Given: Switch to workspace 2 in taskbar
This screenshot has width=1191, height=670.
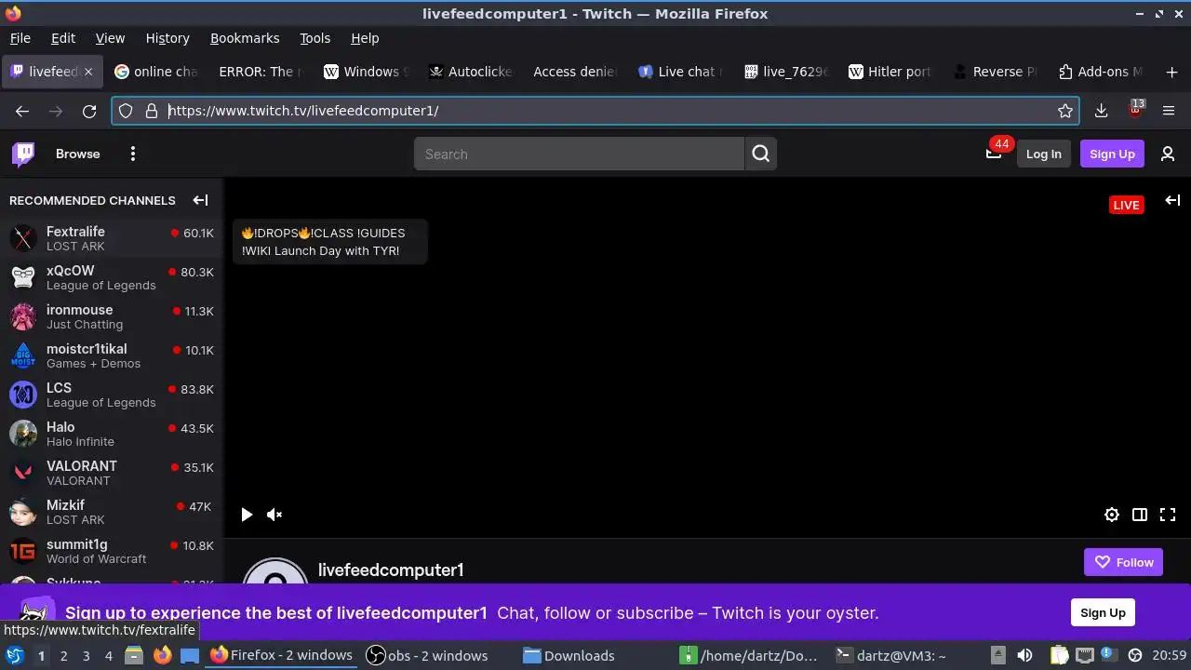Looking at the screenshot, I should pos(63,656).
